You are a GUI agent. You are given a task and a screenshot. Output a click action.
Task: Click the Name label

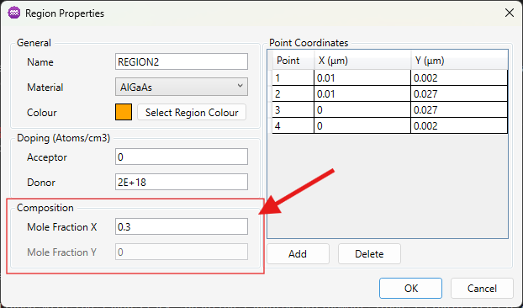click(40, 62)
